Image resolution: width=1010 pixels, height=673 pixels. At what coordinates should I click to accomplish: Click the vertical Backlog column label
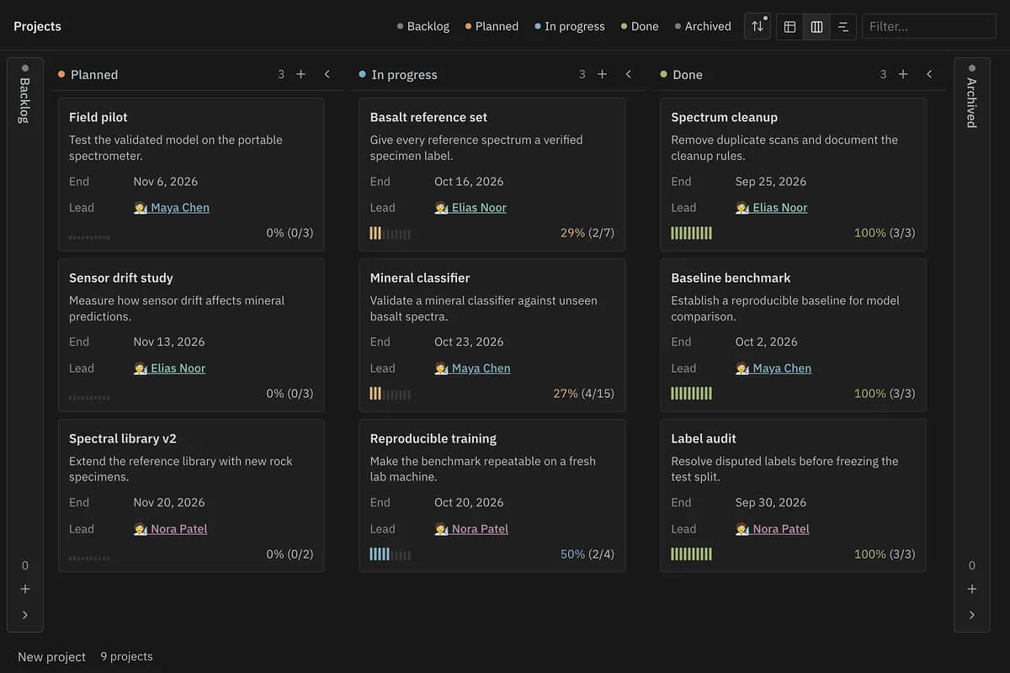25,100
